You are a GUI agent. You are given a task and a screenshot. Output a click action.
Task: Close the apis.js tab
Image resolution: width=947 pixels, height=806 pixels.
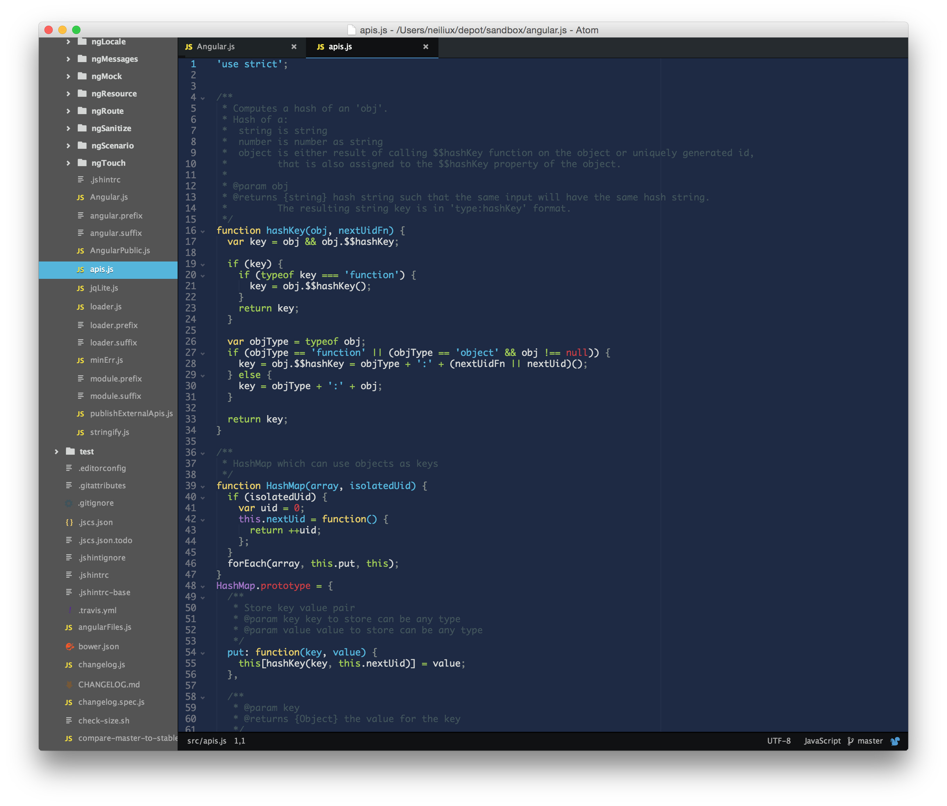(x=426, y=46)
